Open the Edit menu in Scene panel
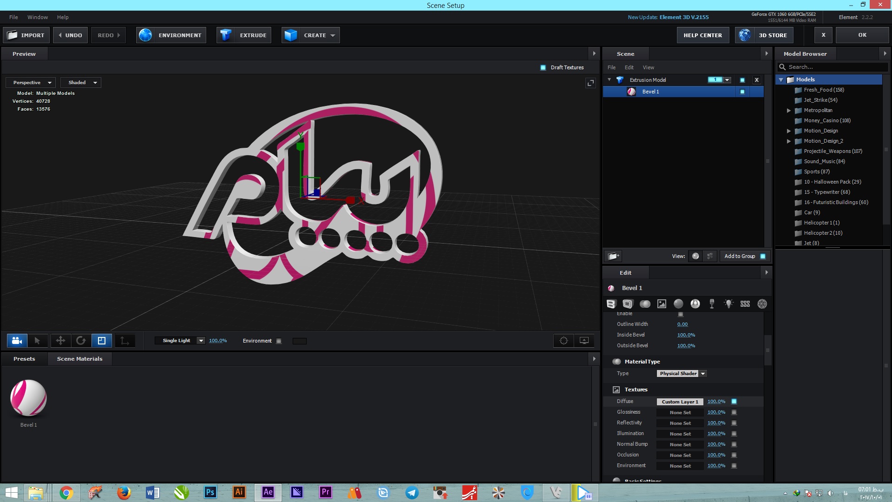The image size is (892, 502). (629, 67)
